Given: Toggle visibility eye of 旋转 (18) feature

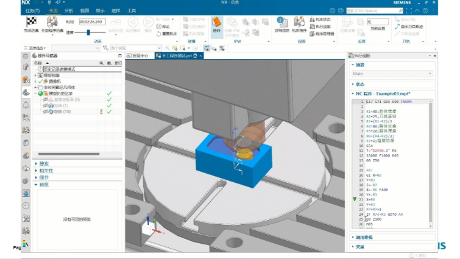Looking at the screenshot, I should pyautogui.click(x=45, y=112).
